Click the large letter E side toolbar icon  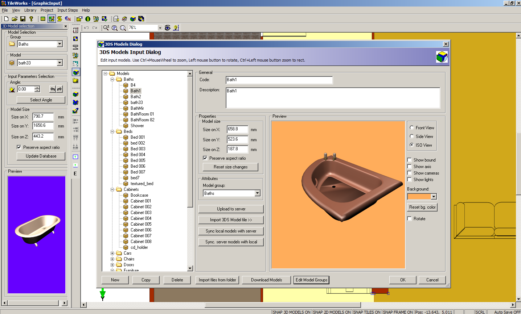click(x=75, y=173)
